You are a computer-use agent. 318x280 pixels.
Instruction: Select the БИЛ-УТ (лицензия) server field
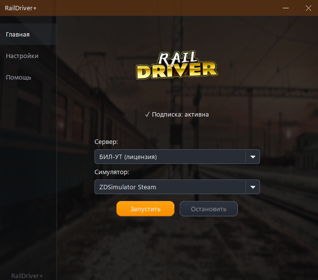point(177,157)
